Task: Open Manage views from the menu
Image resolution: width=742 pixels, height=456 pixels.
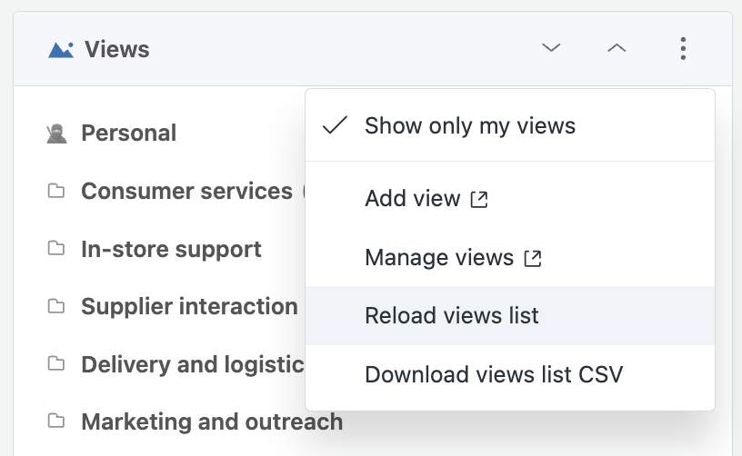Action: tap(510, 258)
